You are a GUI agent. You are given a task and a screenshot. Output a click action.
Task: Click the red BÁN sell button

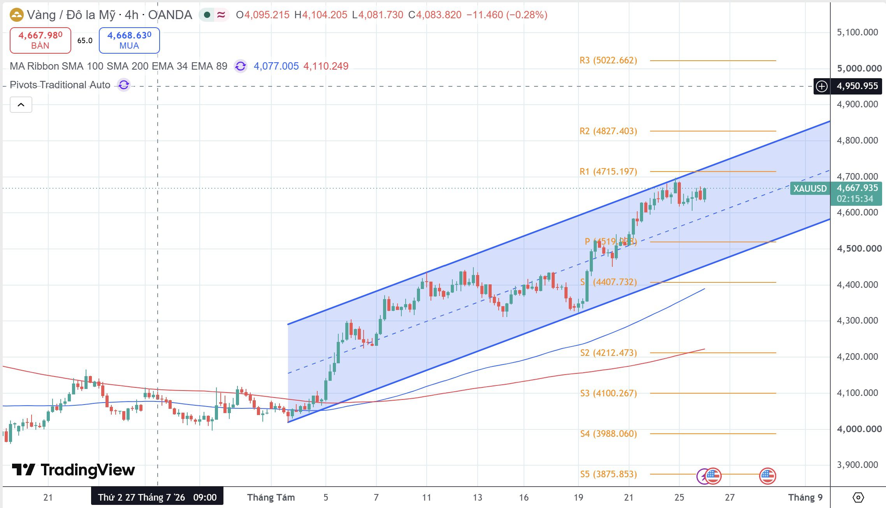click(40, 40)
